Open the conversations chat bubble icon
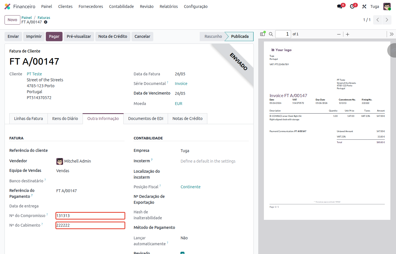The image size is (396, 254). (340, 6)
